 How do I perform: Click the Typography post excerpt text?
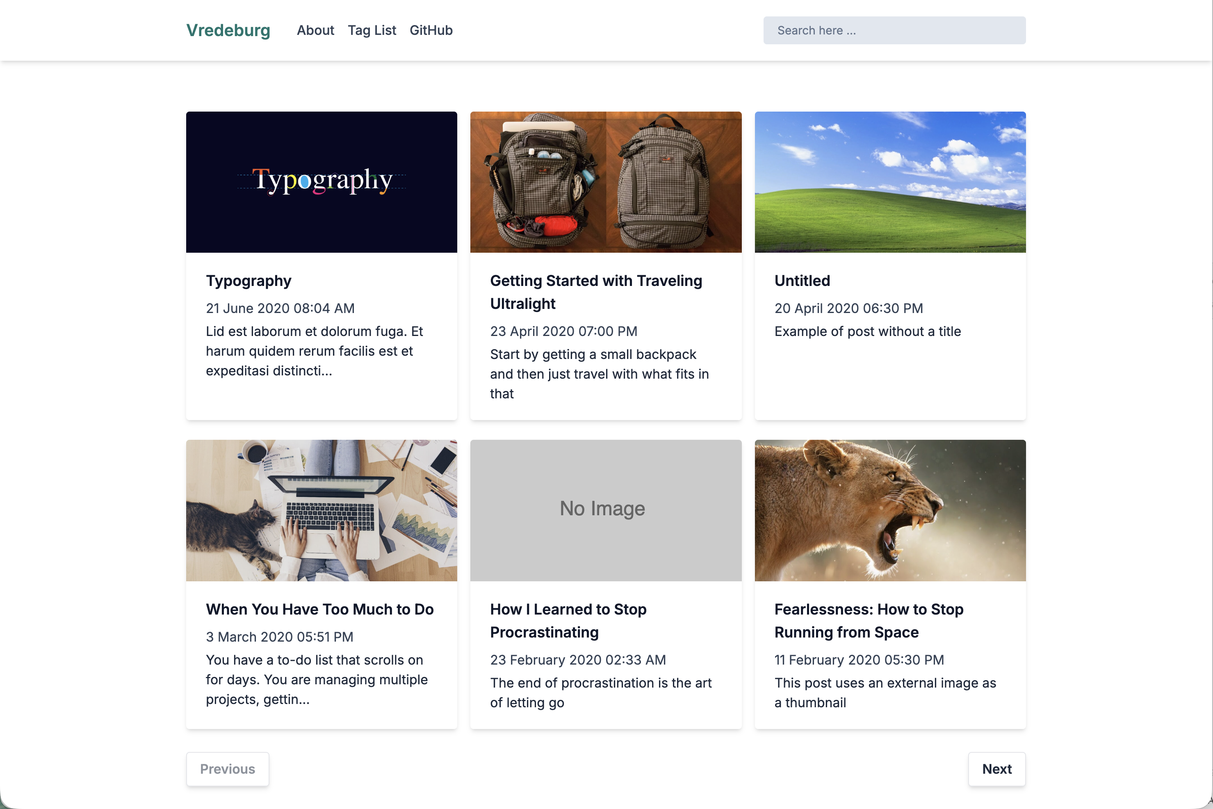[314, 351]
